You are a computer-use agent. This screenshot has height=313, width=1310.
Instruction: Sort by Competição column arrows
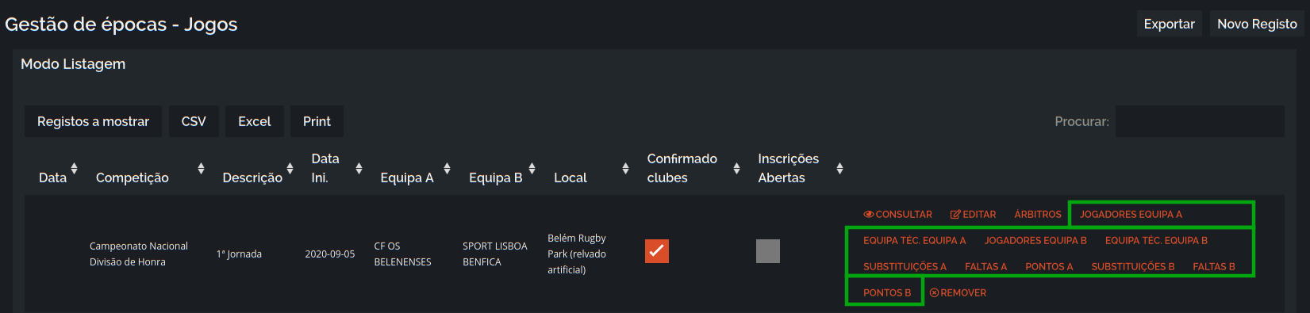tap(201, 168)
